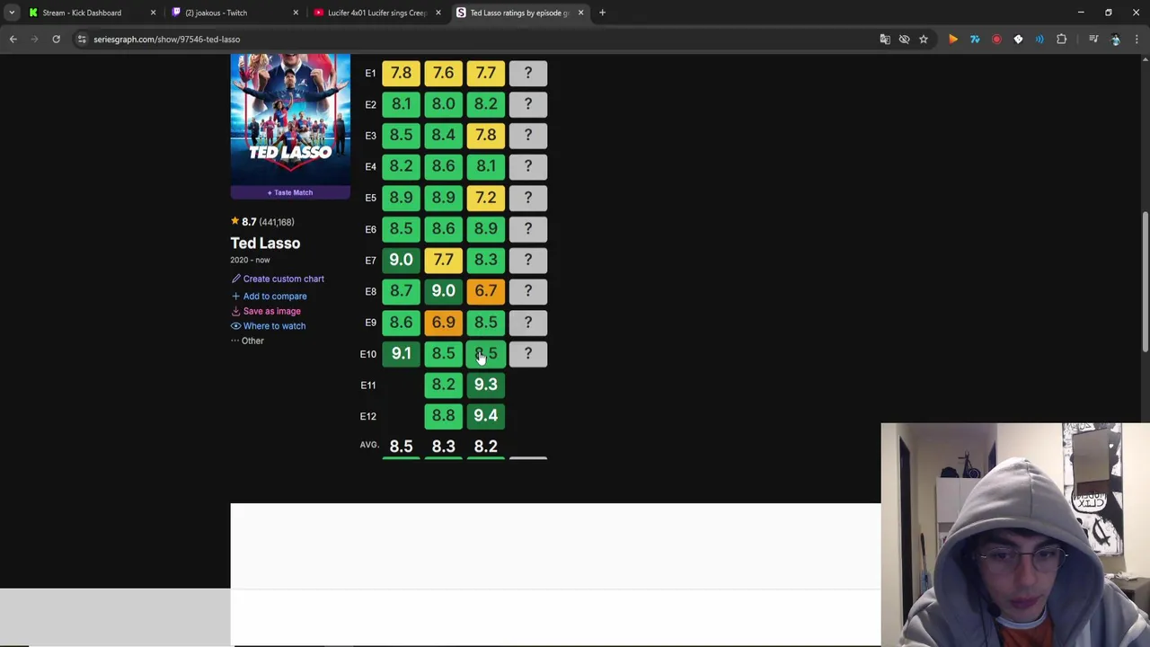Click the E12 season 3 rating 9.4
1150x647 pixels.
click(x=485, y=415)
